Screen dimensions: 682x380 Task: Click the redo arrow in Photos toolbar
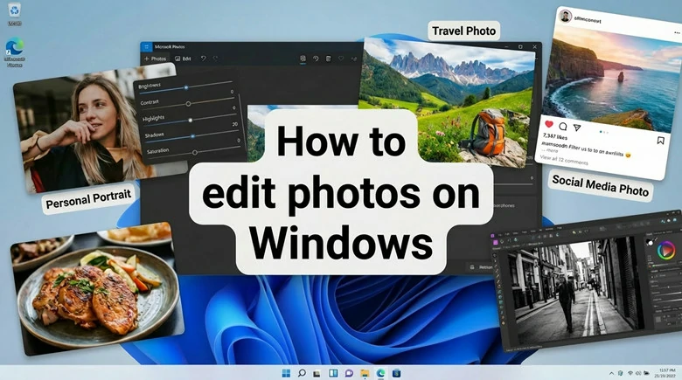215,59
